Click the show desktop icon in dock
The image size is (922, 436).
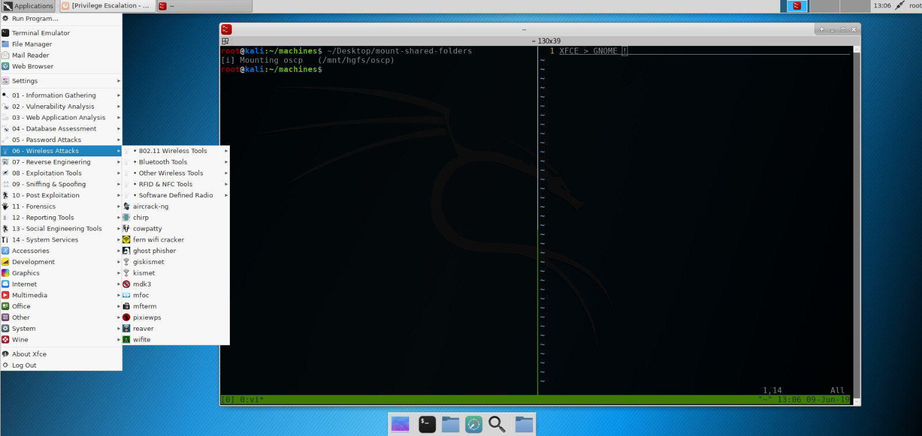click(400, 424)
